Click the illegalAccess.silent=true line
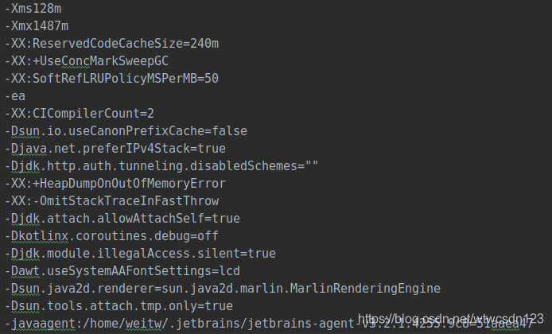 140,254
